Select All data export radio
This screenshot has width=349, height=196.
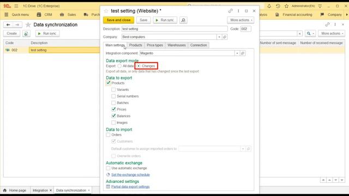119,66
